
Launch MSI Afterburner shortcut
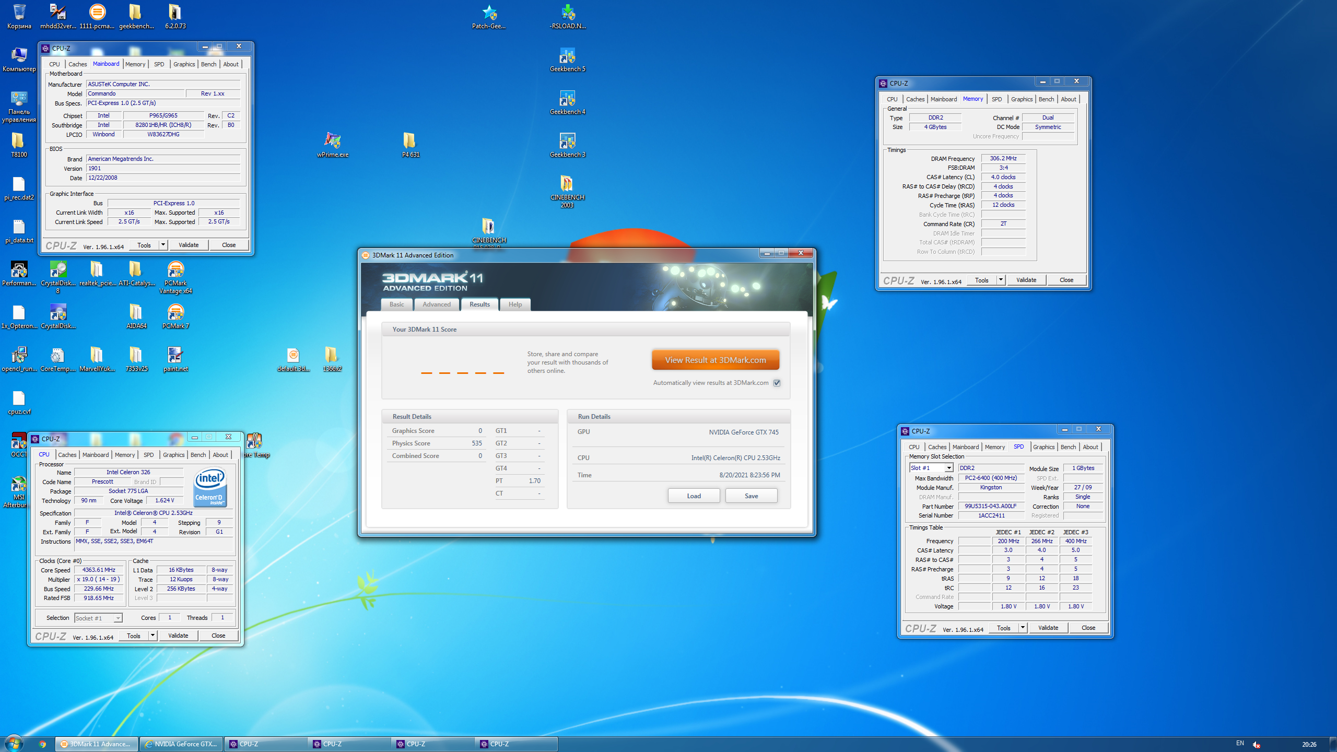(19, 491)
